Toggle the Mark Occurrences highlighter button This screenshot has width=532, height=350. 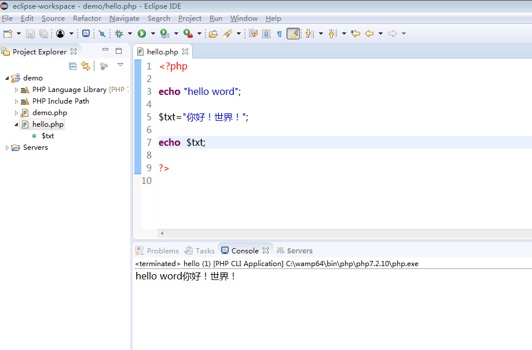pyautogui.click(x=293, y=34)
